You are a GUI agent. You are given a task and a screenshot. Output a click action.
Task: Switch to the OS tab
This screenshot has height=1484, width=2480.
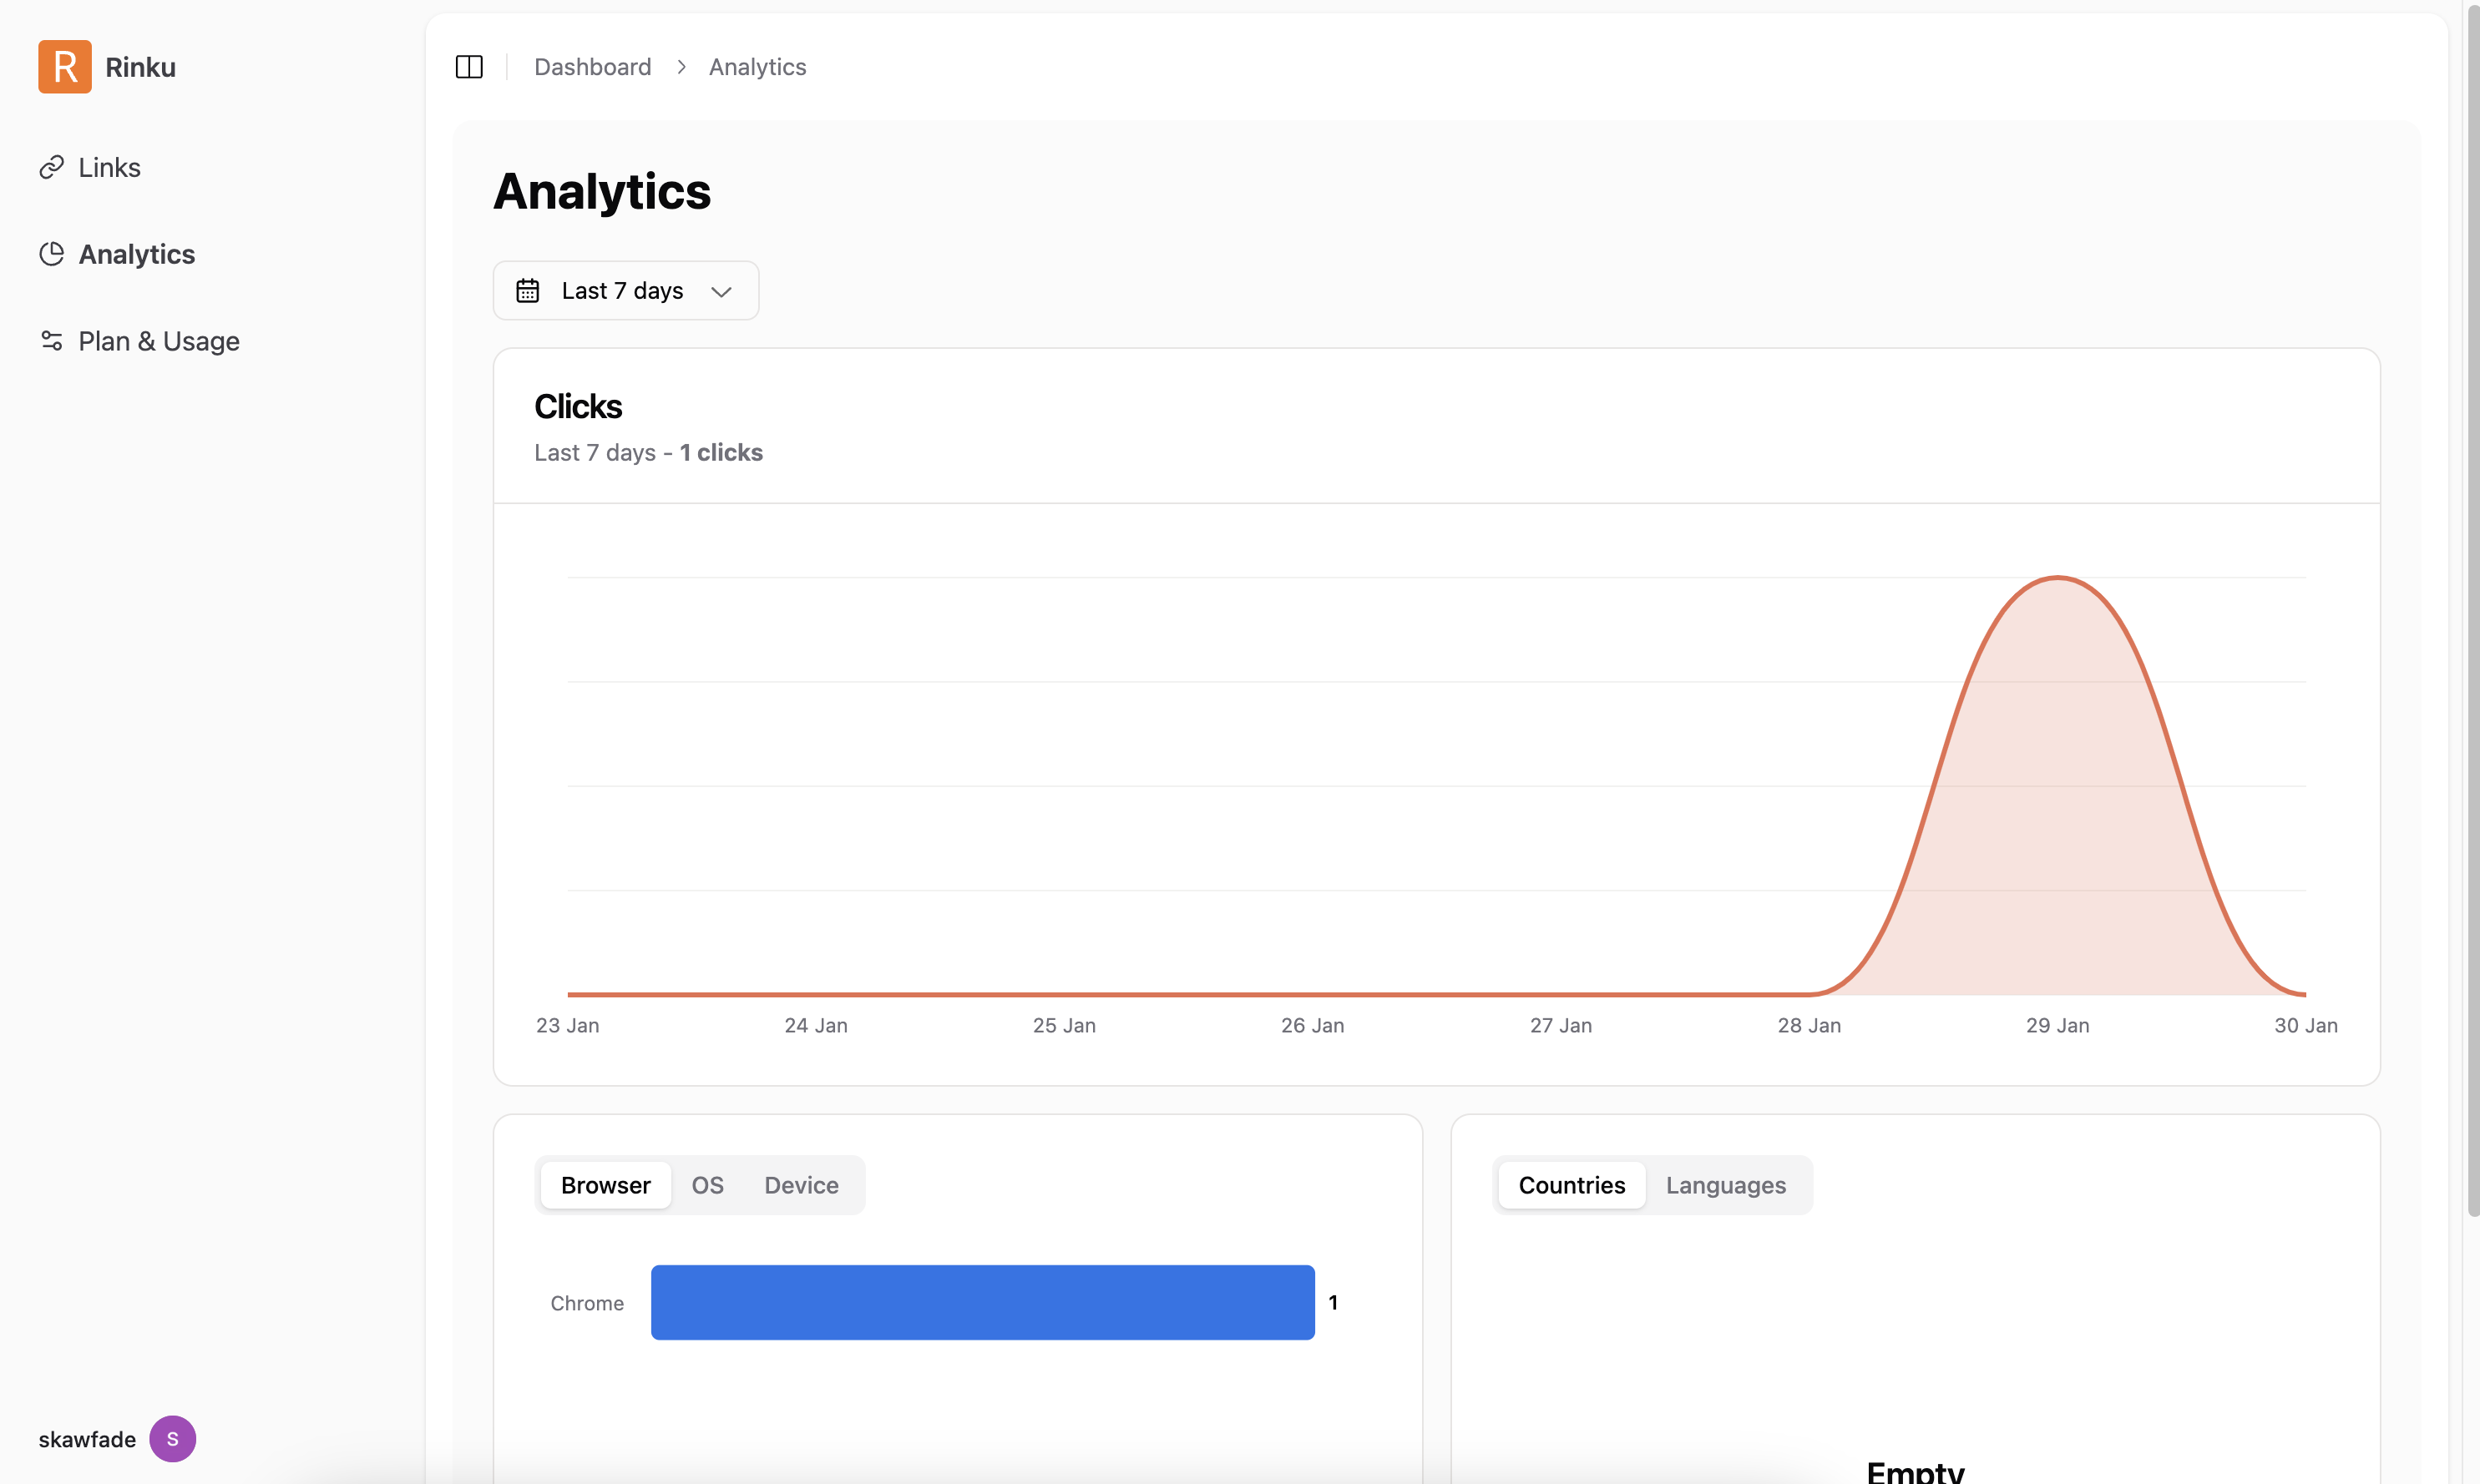707,1185
